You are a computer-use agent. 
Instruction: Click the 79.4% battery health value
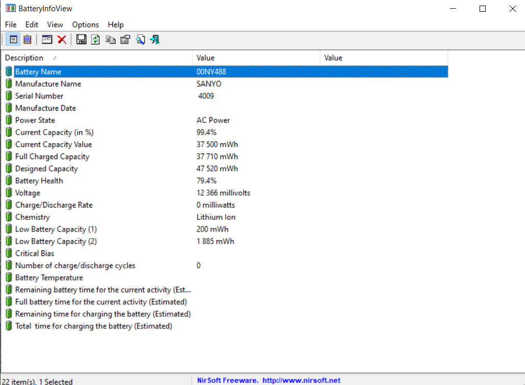[207, 181]
